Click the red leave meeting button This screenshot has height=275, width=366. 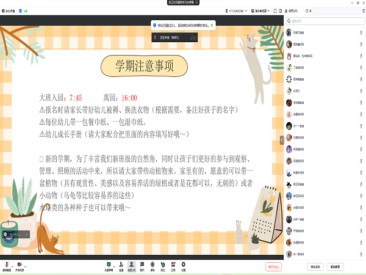click(x=274, y=266)
